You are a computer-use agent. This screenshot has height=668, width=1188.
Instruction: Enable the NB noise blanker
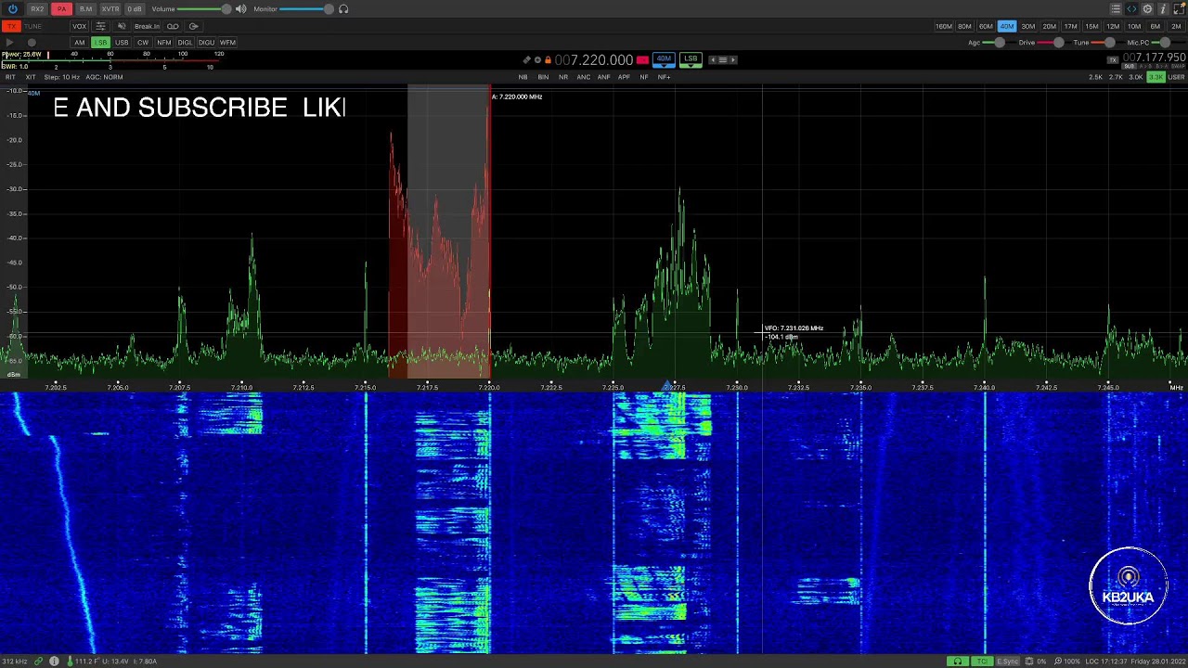tap(523, 77)
